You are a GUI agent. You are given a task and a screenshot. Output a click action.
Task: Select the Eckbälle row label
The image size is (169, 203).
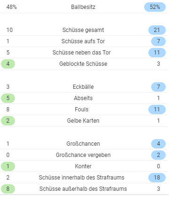(83, 87)
